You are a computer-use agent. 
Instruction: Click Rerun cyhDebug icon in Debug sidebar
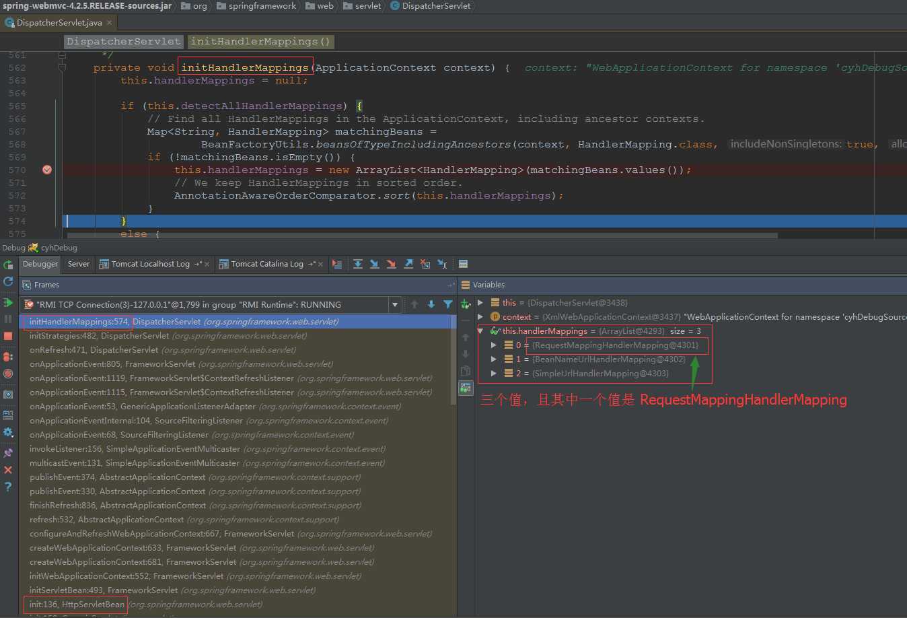(x=8, y=265)
